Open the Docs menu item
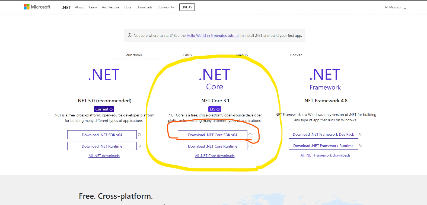 pos(128,7)
